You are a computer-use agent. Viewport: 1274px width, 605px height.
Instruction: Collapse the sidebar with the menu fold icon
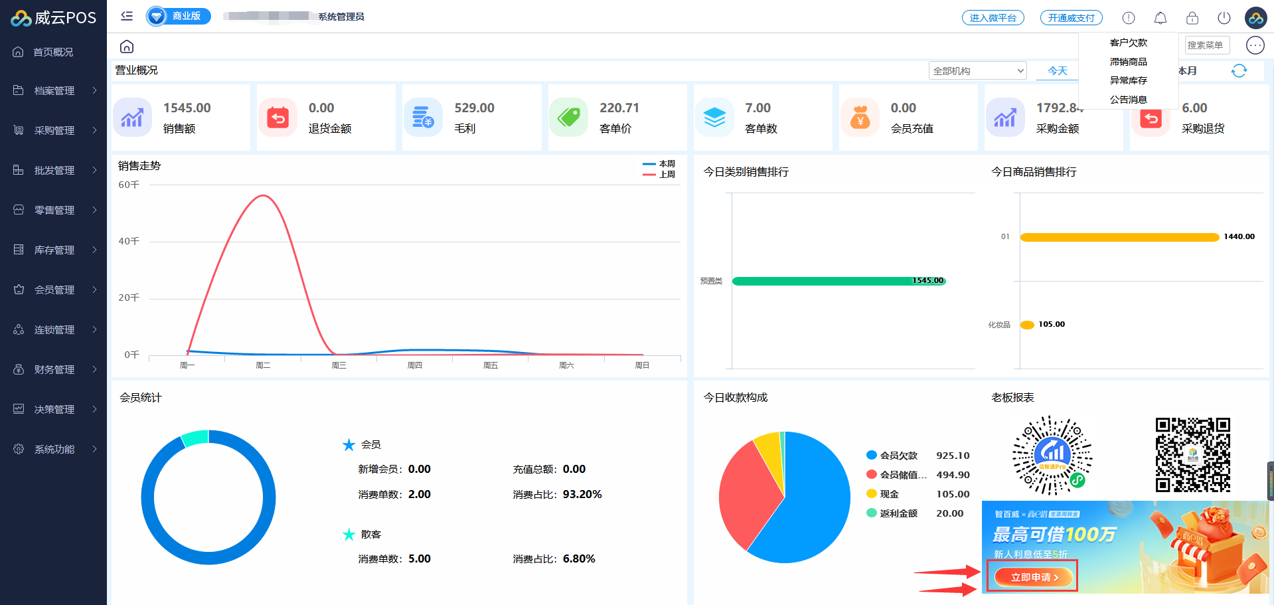[127, 16]
